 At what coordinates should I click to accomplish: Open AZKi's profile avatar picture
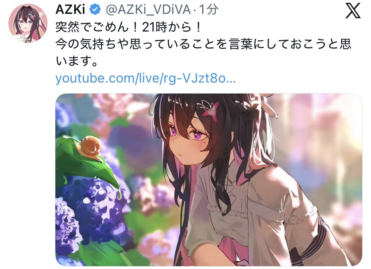28,23
